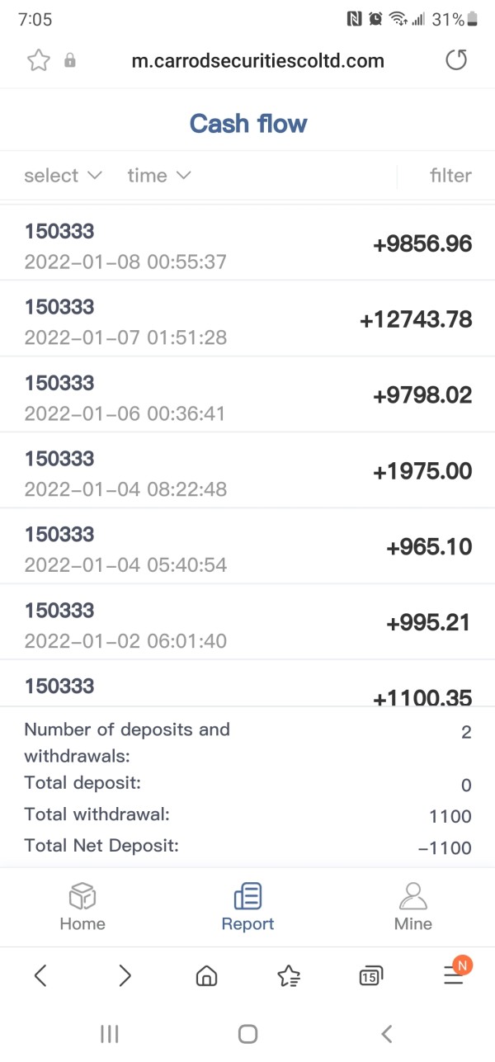This screenshot has width=495, height=1062.
Task: Open the browser menu hamburger icon
Action: click(454, 976)
